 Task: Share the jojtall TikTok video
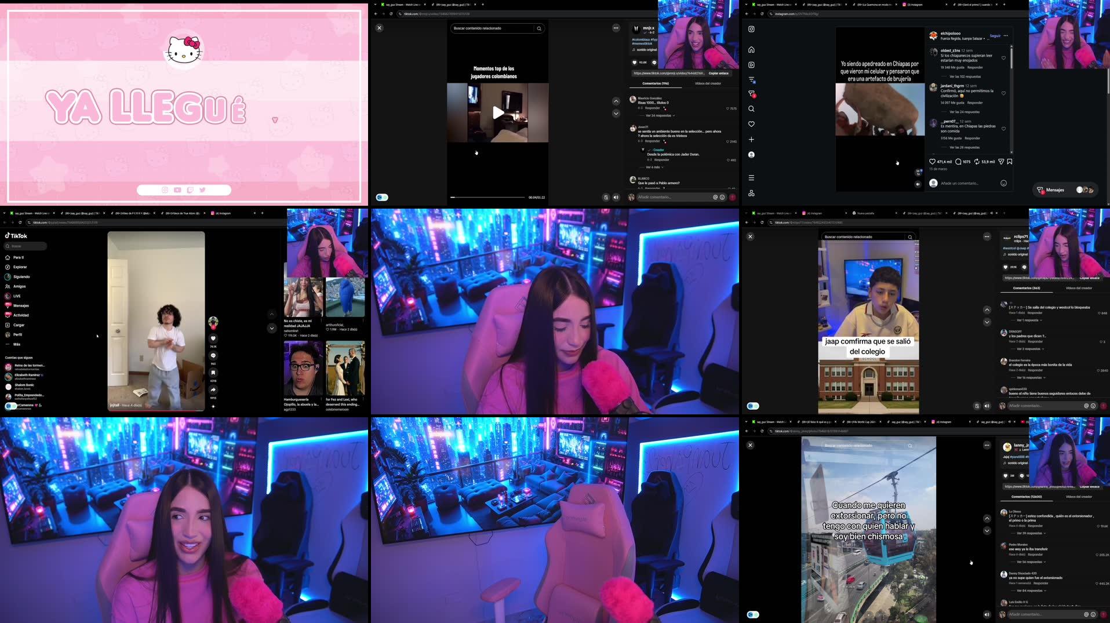213,390
